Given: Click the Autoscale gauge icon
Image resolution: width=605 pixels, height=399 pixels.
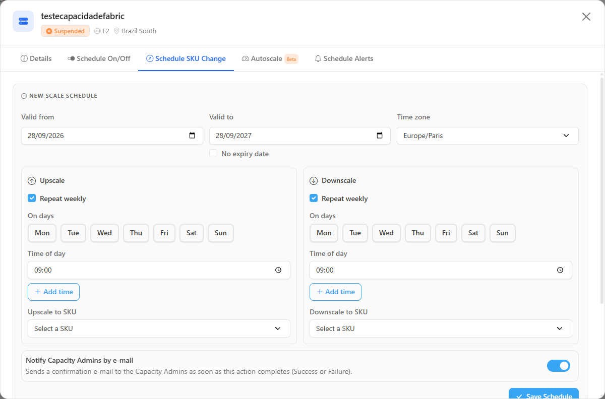Looking at the screenshot, I should [246, 58].
